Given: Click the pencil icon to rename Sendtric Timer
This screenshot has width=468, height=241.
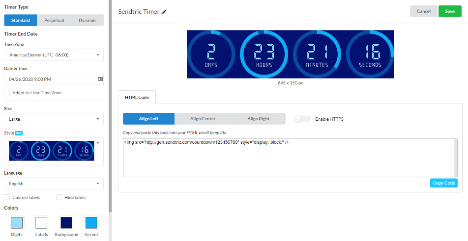Looking at the screenshot, I should [164, 12].
